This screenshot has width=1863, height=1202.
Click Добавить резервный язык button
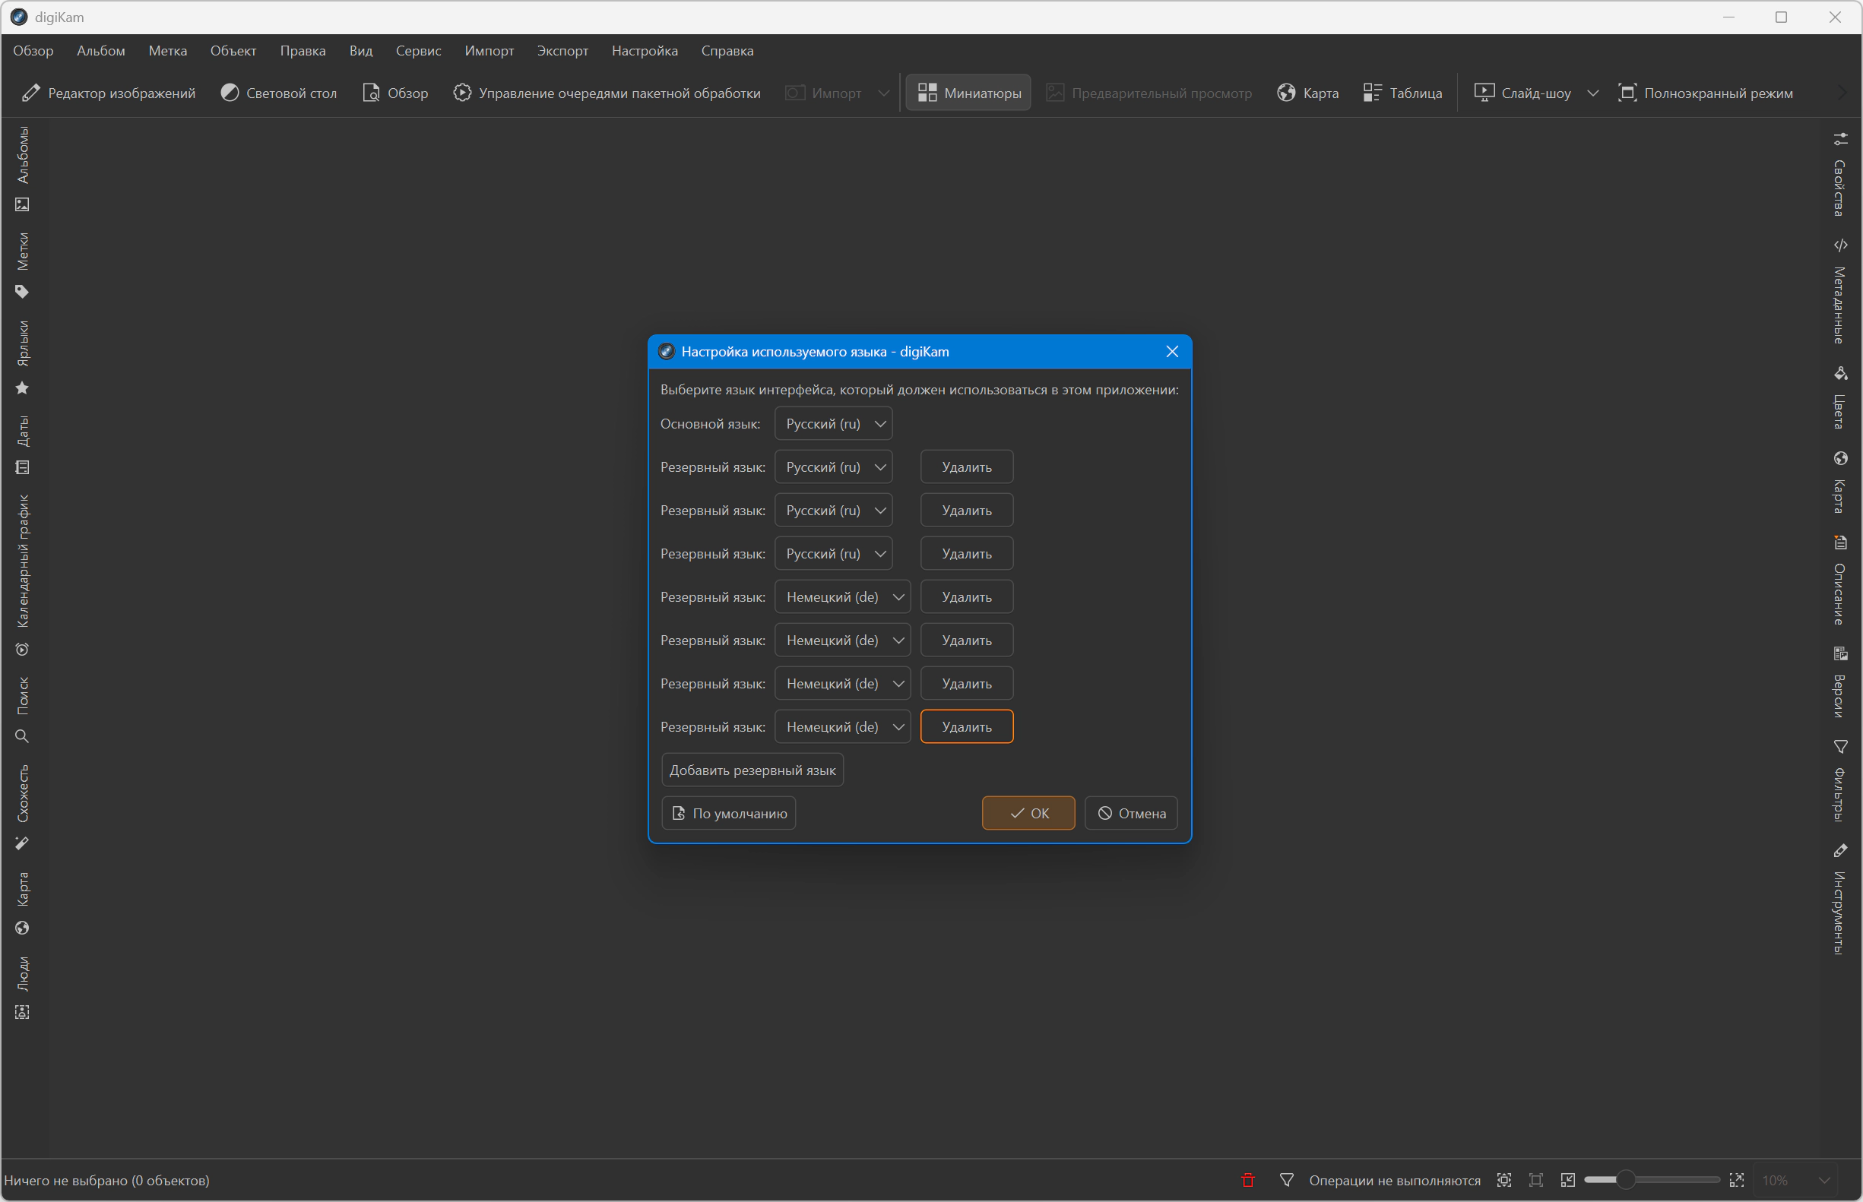[x=752, y=770]
